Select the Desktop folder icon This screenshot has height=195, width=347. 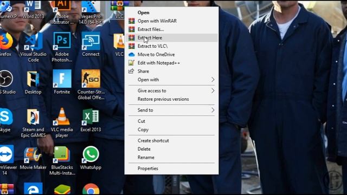point(33,82)
